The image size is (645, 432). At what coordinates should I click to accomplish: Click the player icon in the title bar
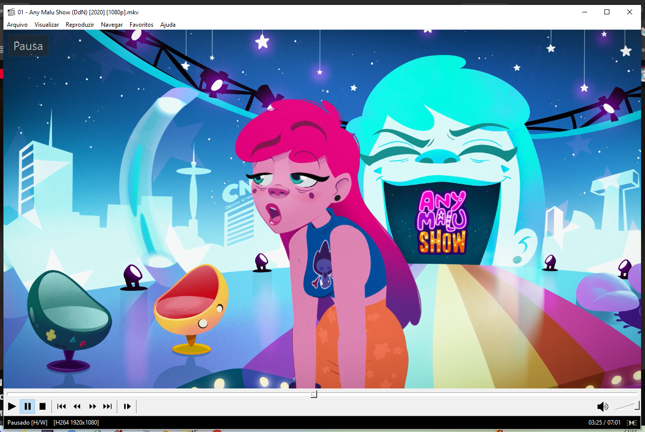(x=11, y=12)
